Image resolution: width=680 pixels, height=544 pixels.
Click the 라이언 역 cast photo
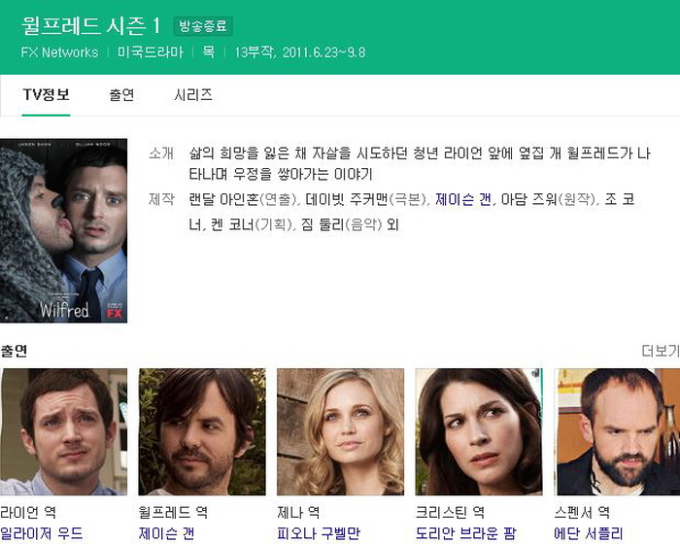63,431
